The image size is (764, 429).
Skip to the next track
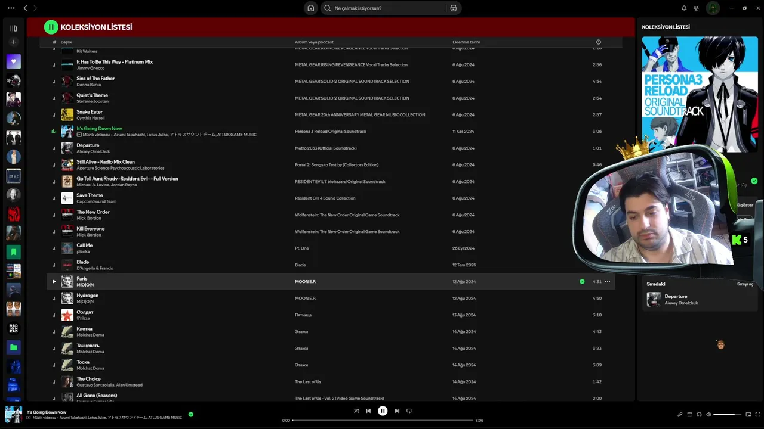(x=397, y=411)
